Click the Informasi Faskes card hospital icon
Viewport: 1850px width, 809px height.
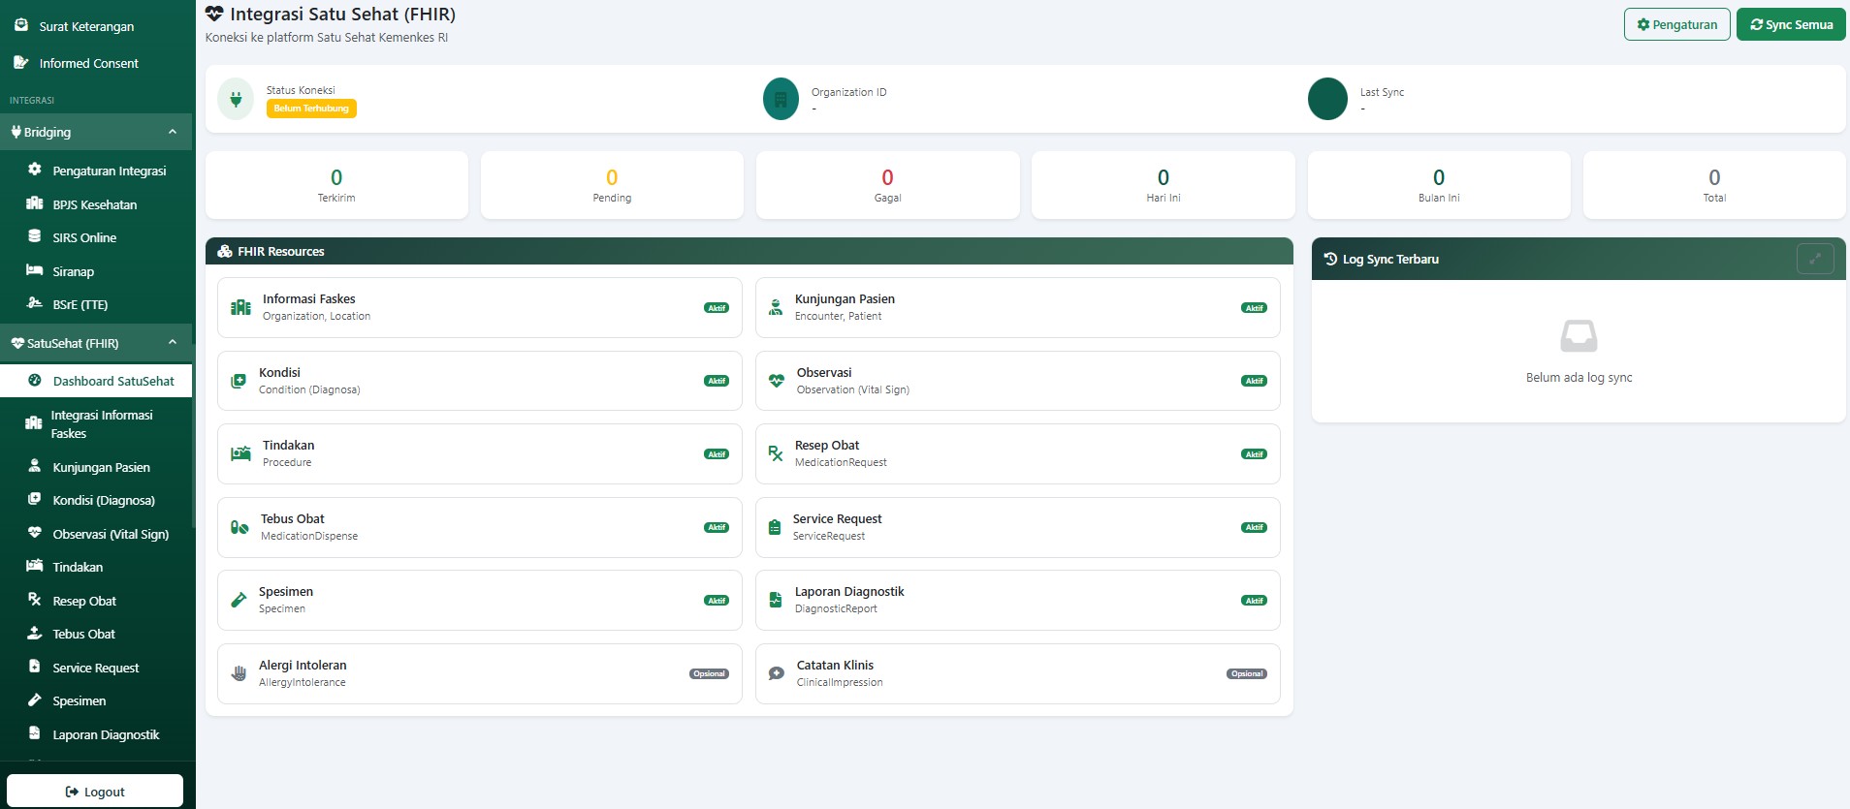click(240, 307)
